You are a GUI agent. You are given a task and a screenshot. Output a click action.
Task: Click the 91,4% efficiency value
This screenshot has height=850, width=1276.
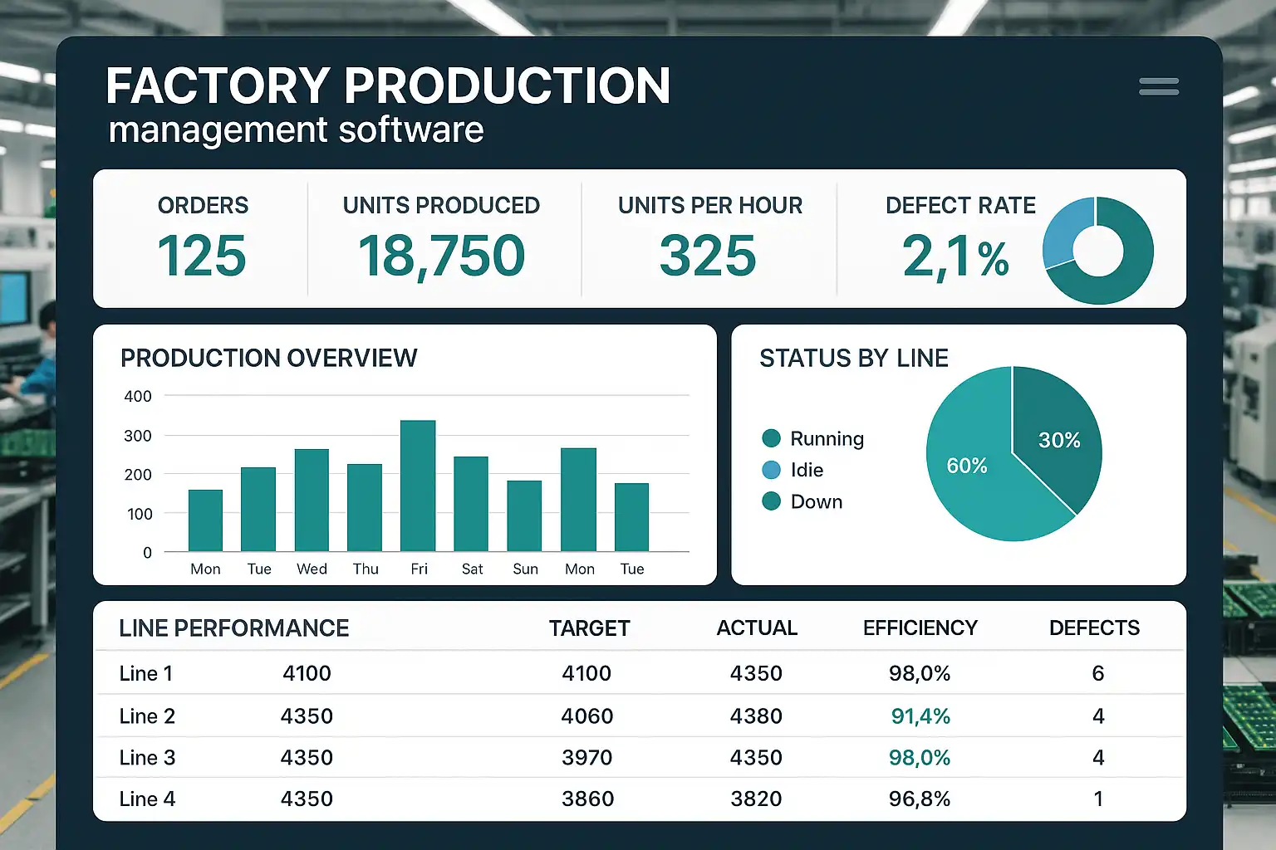pos(920,716)
